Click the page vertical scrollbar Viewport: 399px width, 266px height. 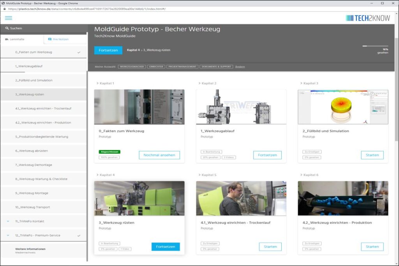coord(396,89)
